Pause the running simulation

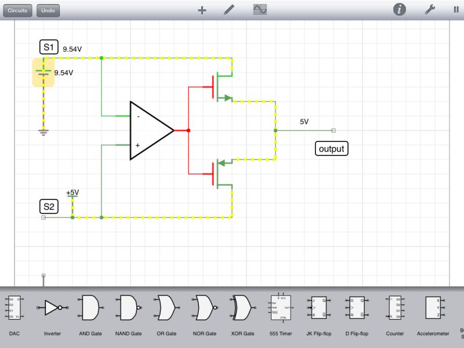click(x=455, y=10)
